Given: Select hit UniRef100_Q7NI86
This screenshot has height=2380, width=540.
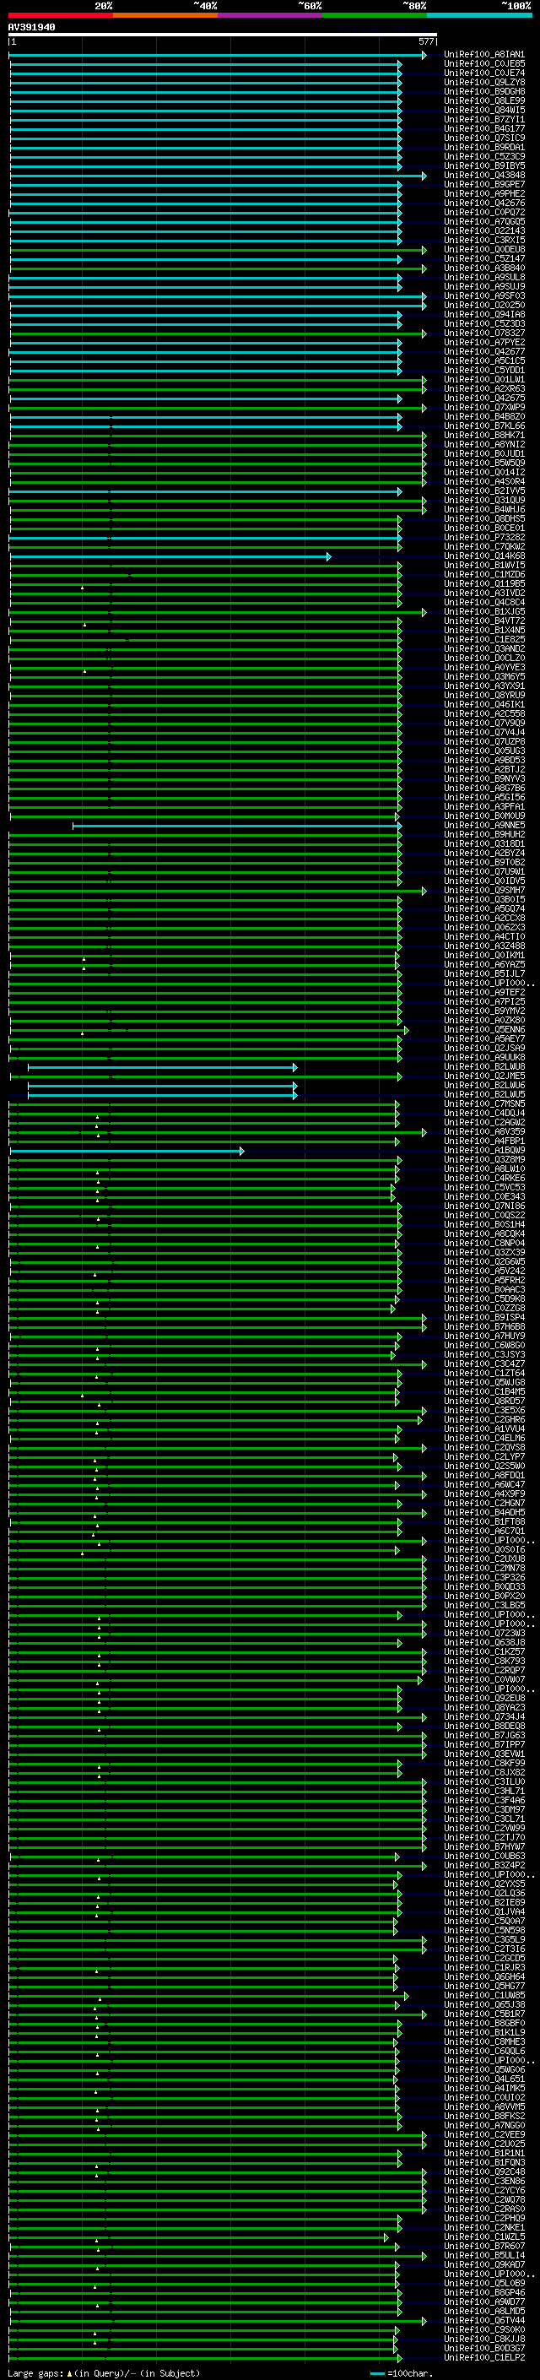Looking at the screenshot, I should [x=483, y=1206].
